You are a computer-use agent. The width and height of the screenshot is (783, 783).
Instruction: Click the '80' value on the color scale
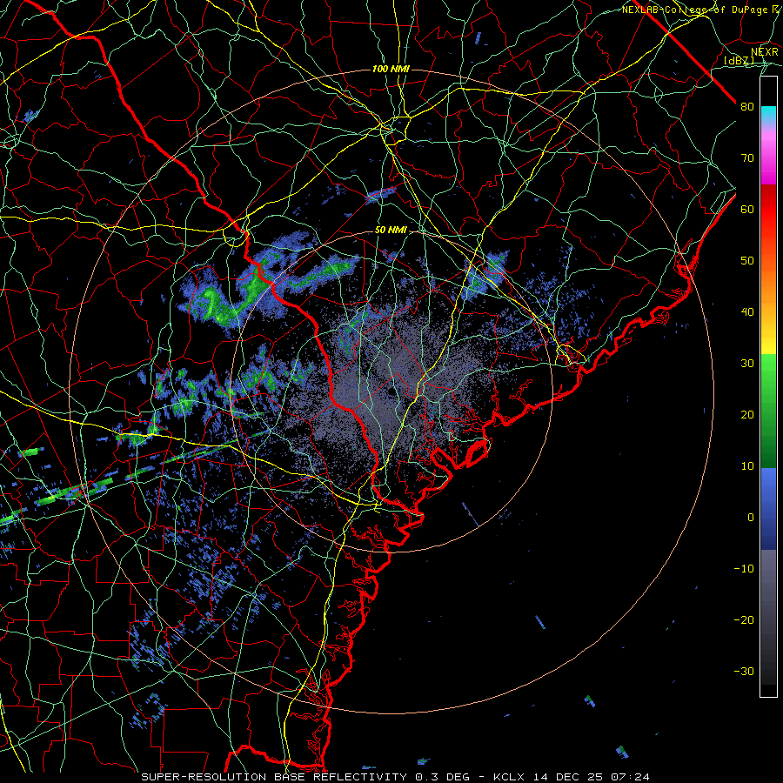747,107
